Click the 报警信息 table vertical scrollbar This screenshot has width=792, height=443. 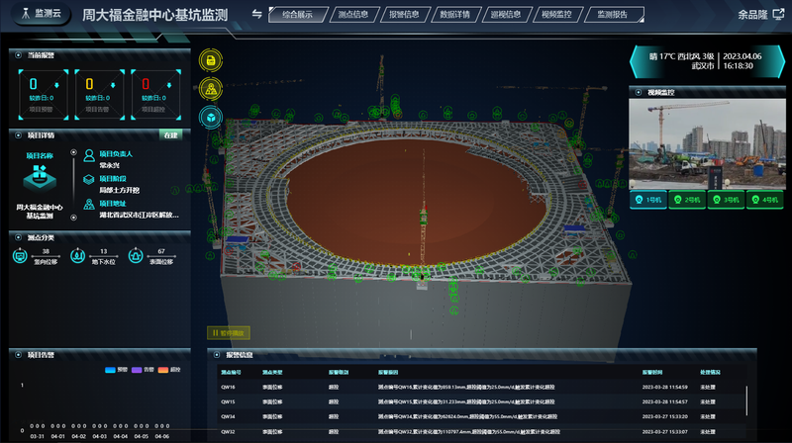[x=746, y=399]
